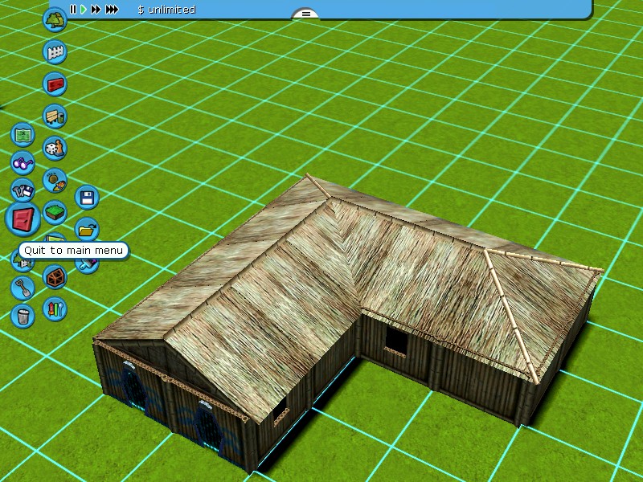Set game to normal play speed
This screenshot has height=482, width=643.
(x=83, y=10)
